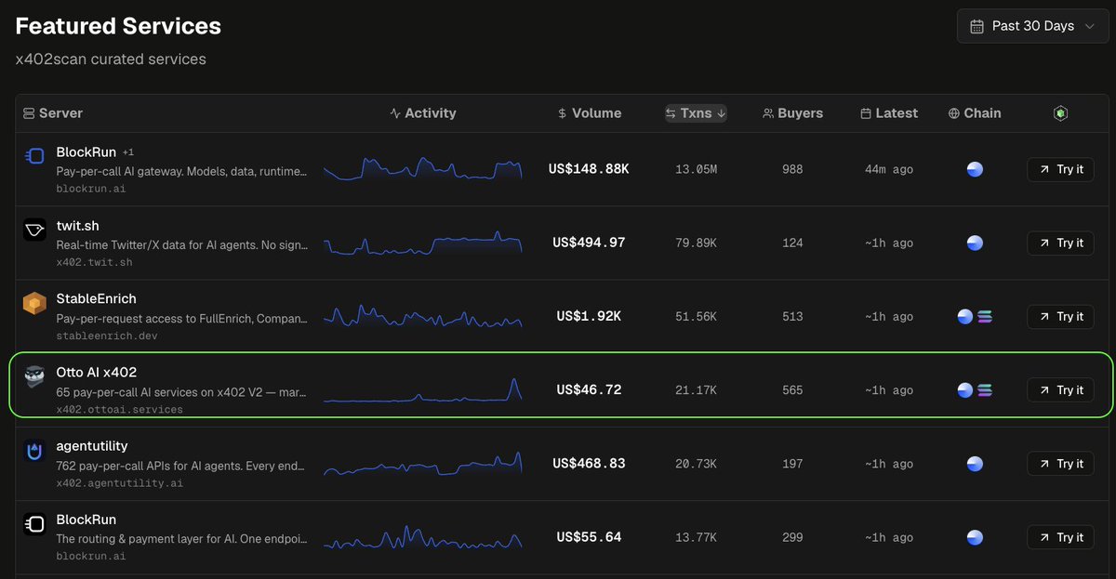1116x579 pixels.
Task: Click the US$46.72 volume value
Action: click(589, 389)
